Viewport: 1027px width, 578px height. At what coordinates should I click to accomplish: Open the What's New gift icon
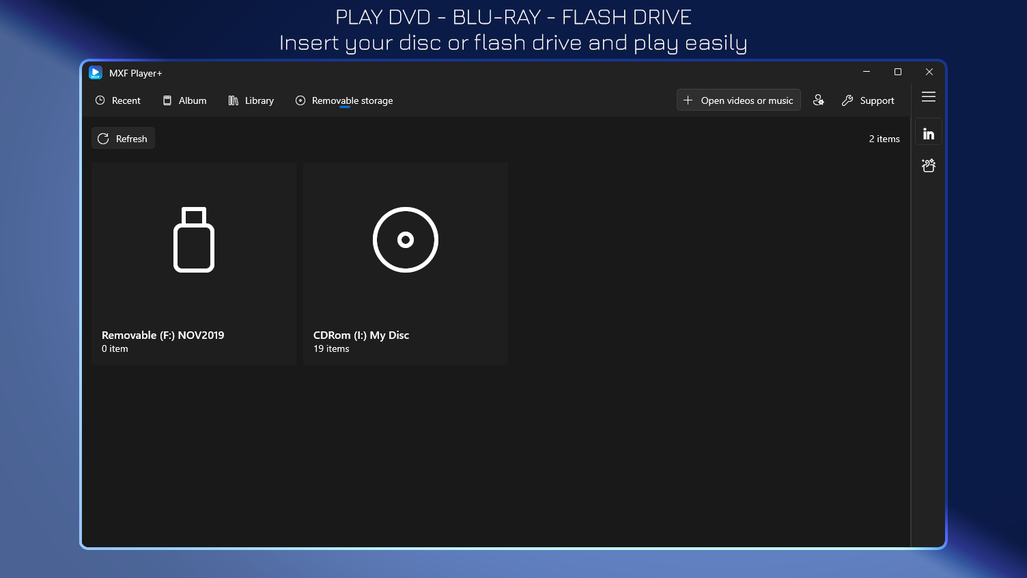[928, 165]
